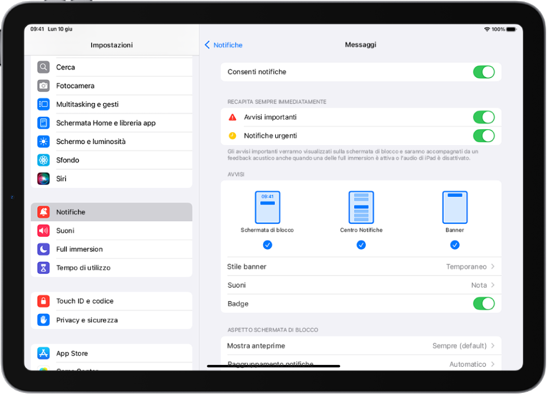Tap the Schermo e luminosità sun icon

pos(43,141)
